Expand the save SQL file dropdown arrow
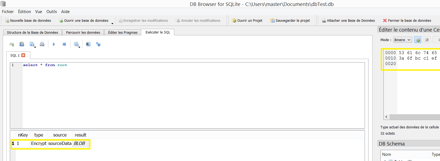Image resolution: width=440 pixels, height=161 pixels. pyautogui.click(x=35, y=47)
